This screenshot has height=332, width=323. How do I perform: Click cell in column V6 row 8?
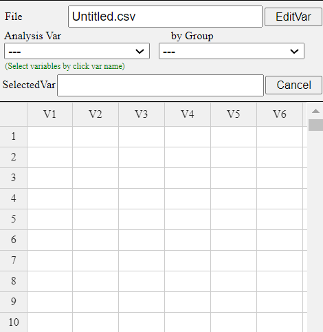tap(280, 281)
